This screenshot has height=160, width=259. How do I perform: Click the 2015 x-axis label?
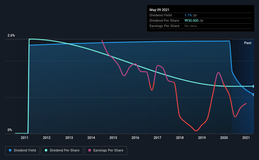pyautogui.click(x=113, y=138)
